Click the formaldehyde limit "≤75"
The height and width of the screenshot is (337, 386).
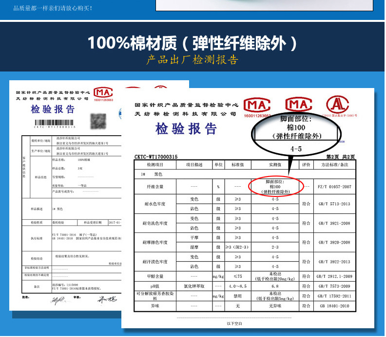click(237, 276)
